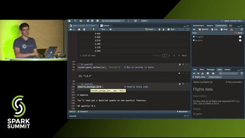Click the maximize icon of the Console pane
This screenshot has width=245, height=138.
tap(188, 116)
